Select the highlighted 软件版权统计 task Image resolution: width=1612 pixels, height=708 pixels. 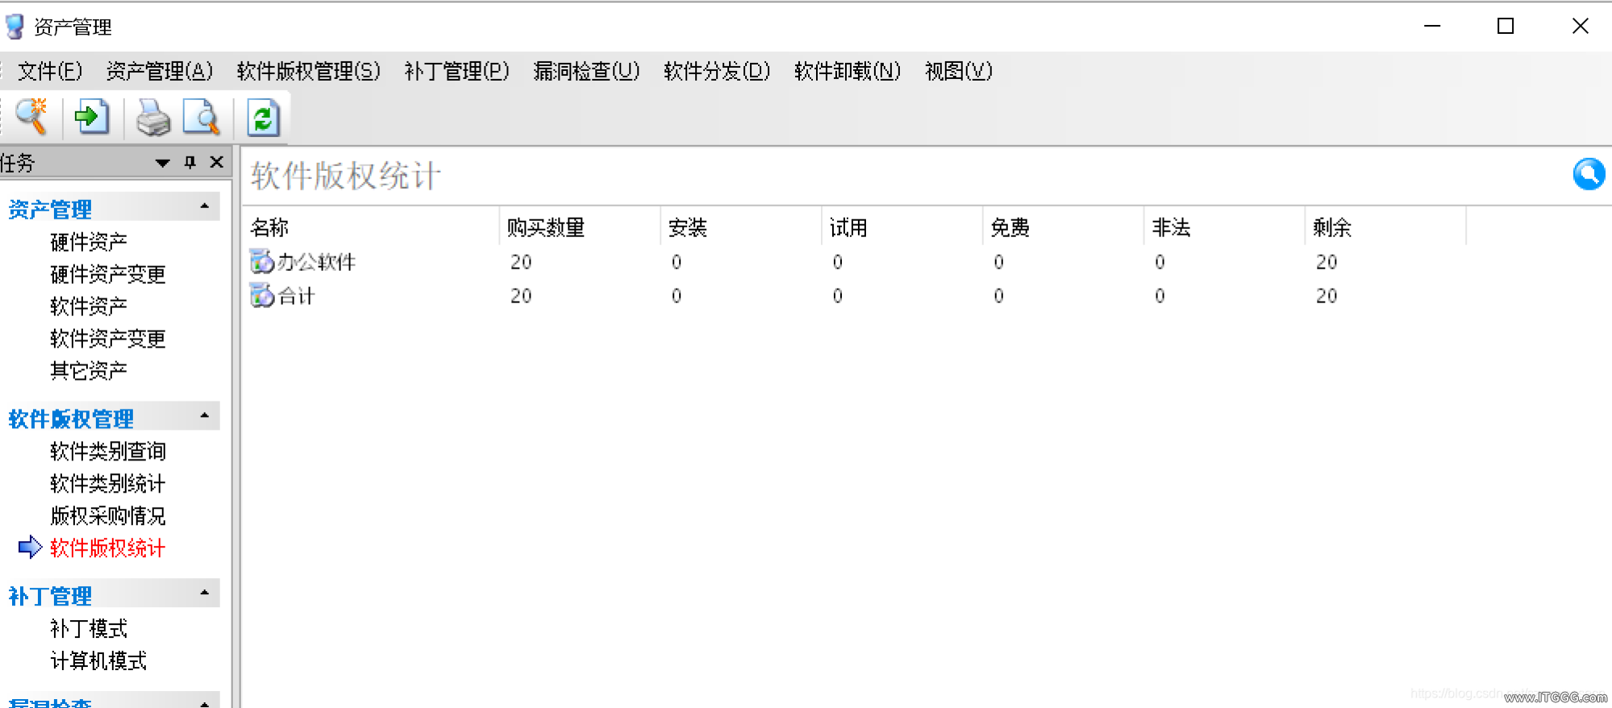[108, 548]
